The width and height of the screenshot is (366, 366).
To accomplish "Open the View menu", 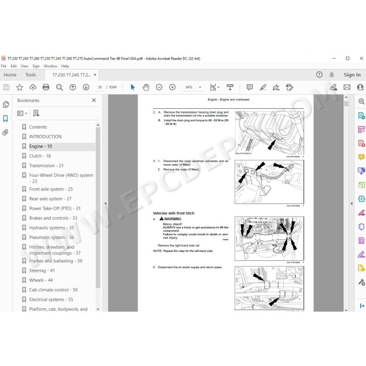I will pyautogui.click(x=25, y=66).
